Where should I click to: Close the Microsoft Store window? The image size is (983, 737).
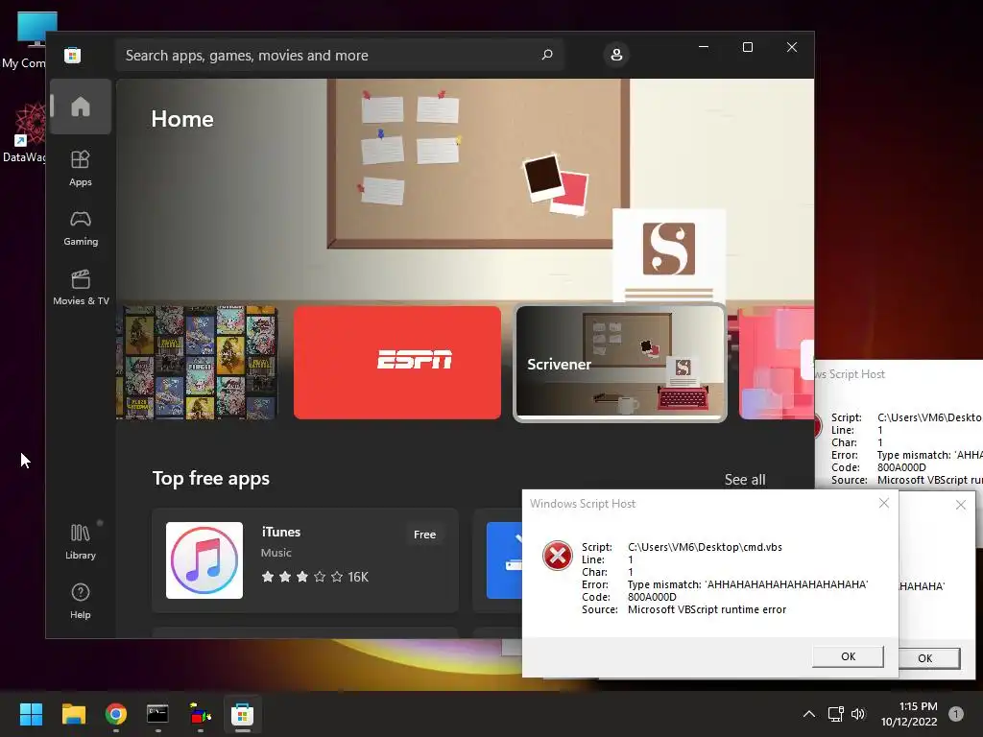[x=792, y=47]
